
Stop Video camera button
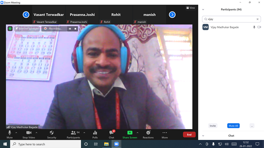point(28,134)
